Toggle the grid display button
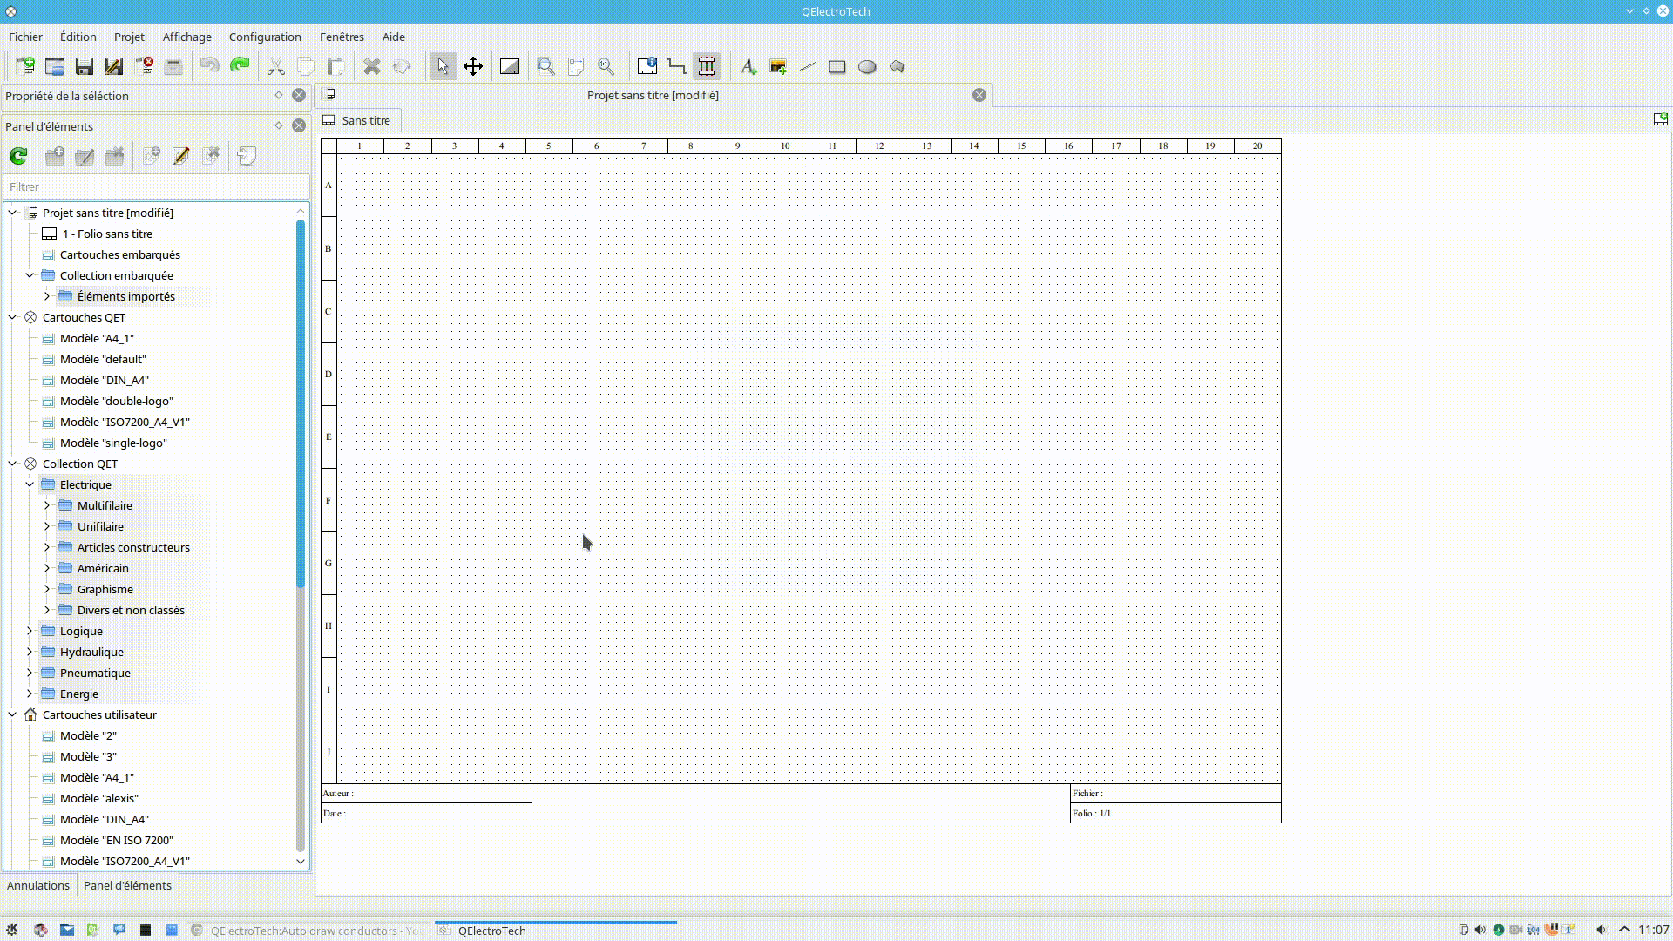Image resolution: width=1673 pixels, height=941 pixels. (x=510, y=66)
